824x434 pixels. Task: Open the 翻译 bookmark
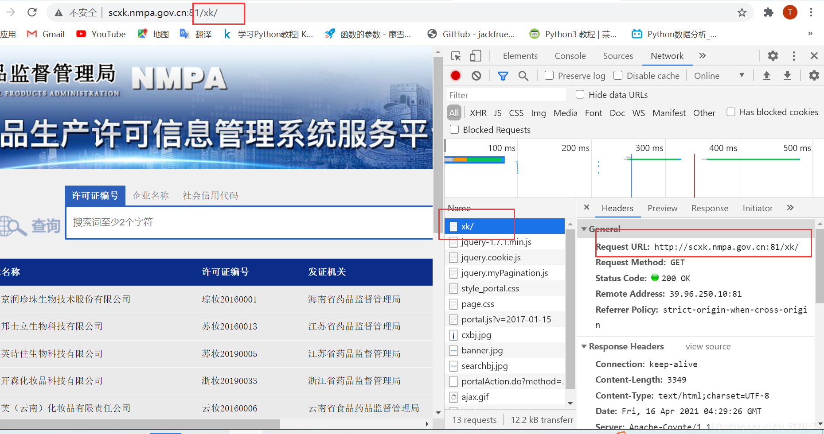195,34
